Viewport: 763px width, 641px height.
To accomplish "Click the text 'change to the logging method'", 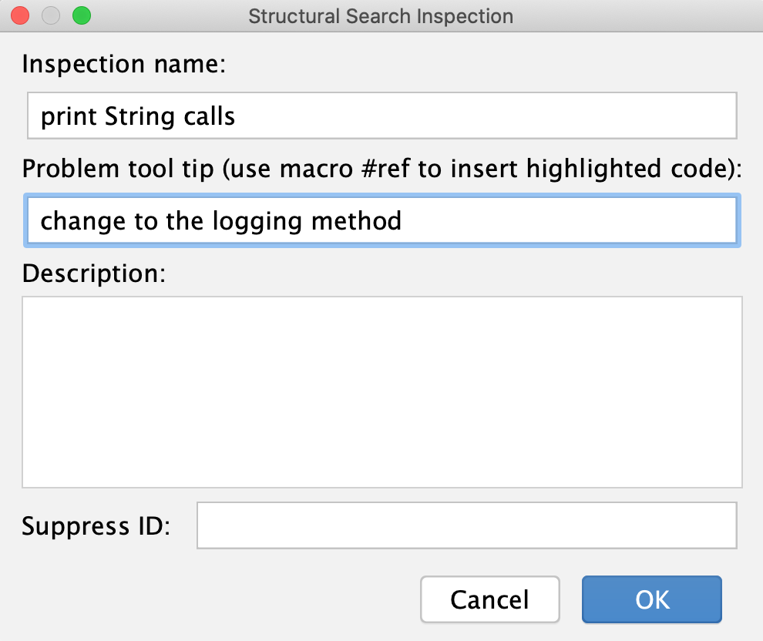I will click(220, 221).
